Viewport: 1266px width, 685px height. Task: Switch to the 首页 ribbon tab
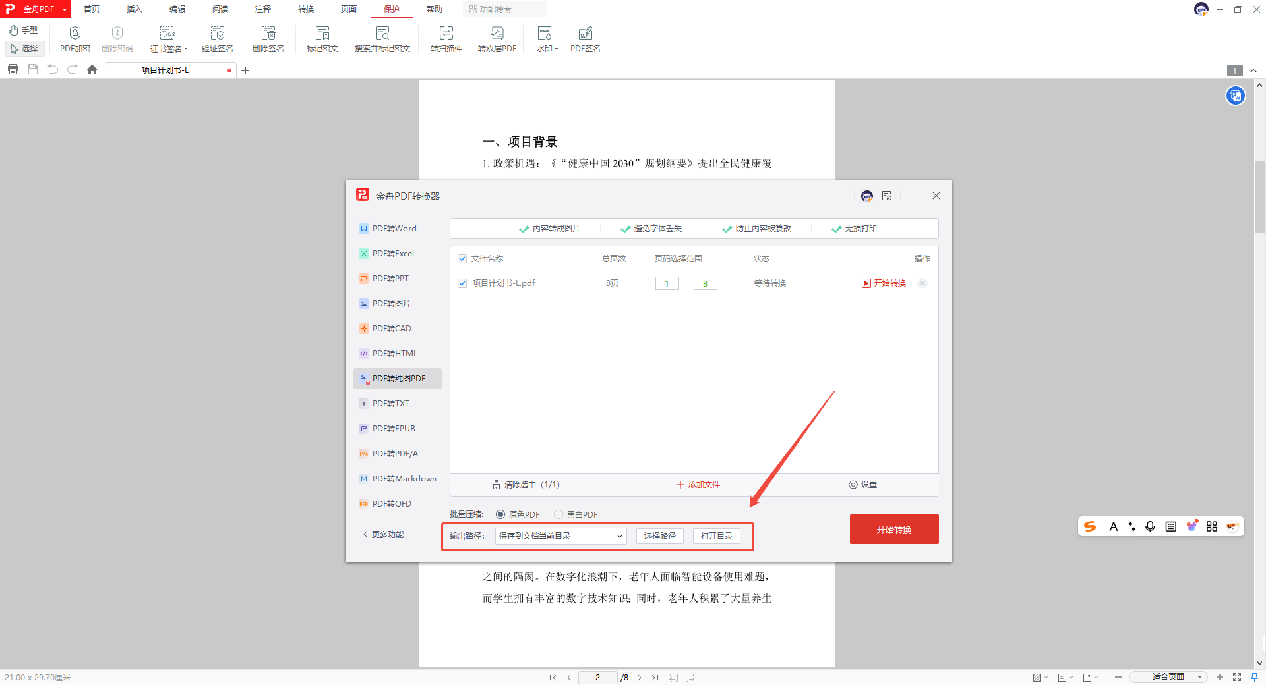92,9
